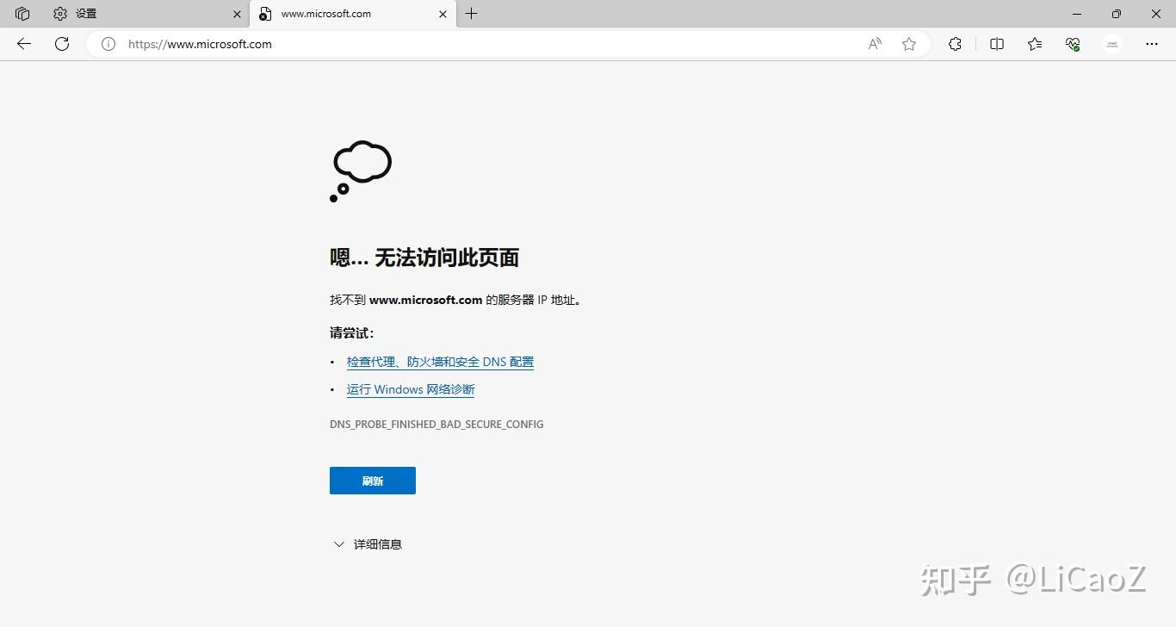
Task: Activate the Read aloud icon
Action: [873, 44]
